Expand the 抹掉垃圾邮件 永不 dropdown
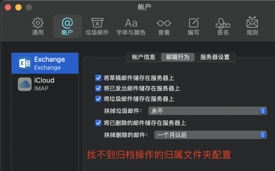The height and width of the screenshot is (171, 275). [x=207, y=111]
